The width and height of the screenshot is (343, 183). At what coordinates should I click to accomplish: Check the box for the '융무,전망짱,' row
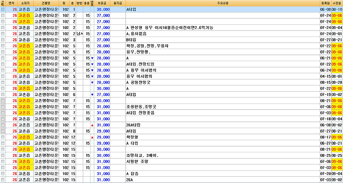click(x=3, y=52)
